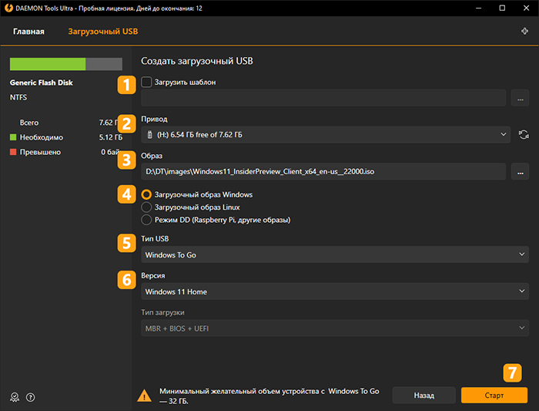This screenshot has width=539, height=411.
Task: Click the warning triangle icon
Action: (x=144, y=396)
